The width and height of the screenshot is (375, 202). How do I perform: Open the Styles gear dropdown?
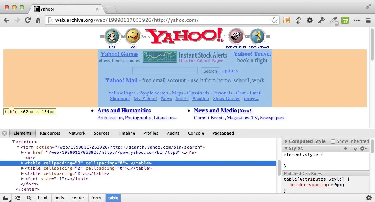tap(363, 149)
